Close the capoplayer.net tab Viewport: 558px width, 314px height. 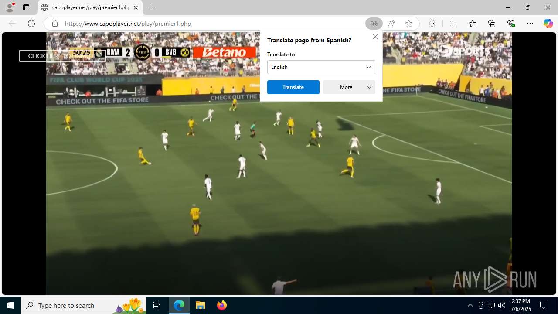tap(136, 7)
